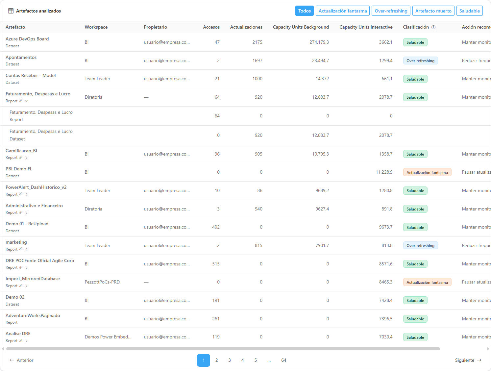The width and height of the screenshot is (491, 371).
Task: Expand the PowerAlert_DashHistorico_v2 row
Action: (x=27, y=194)
